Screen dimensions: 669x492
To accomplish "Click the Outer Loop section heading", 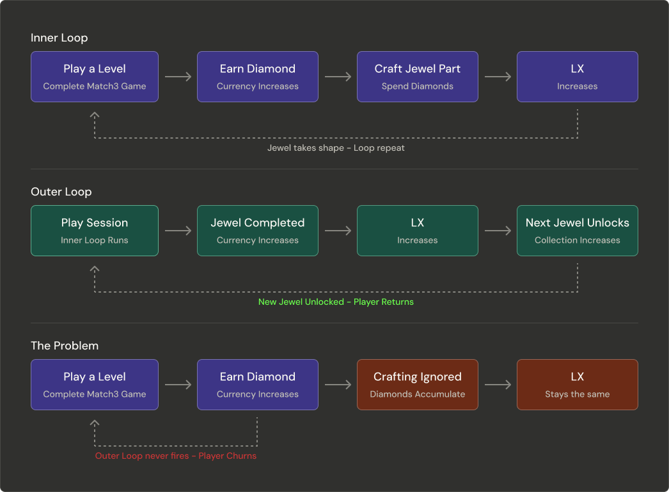I will [x=61, y=192].
